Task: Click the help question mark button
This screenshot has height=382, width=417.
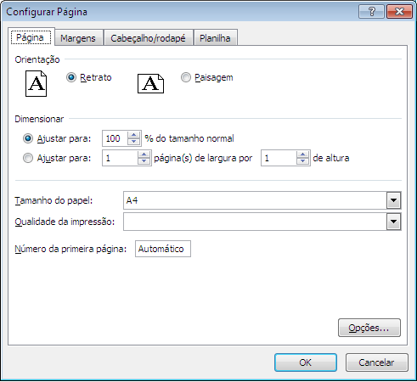Action: pyautogui.click(x=371, y=12)
